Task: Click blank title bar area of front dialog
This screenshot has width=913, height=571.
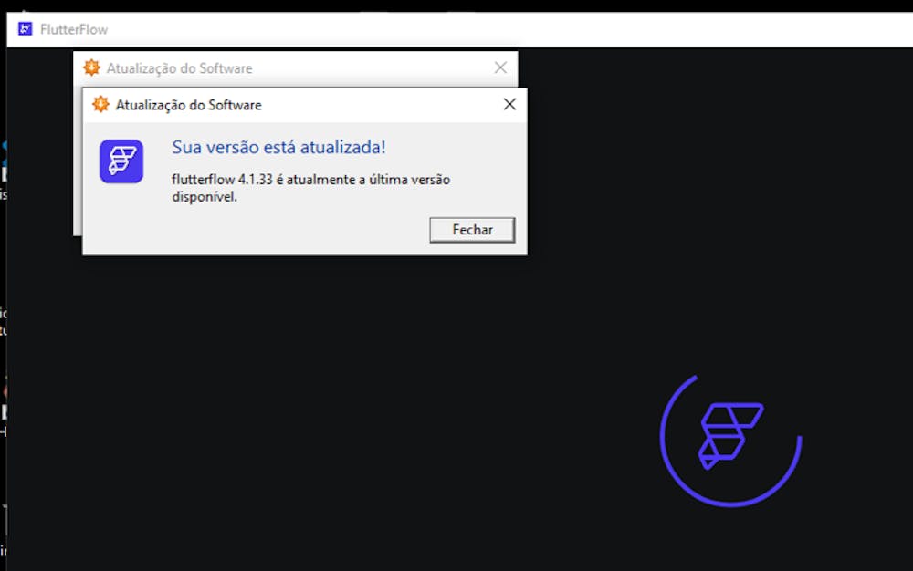Action: click(379, 105)
